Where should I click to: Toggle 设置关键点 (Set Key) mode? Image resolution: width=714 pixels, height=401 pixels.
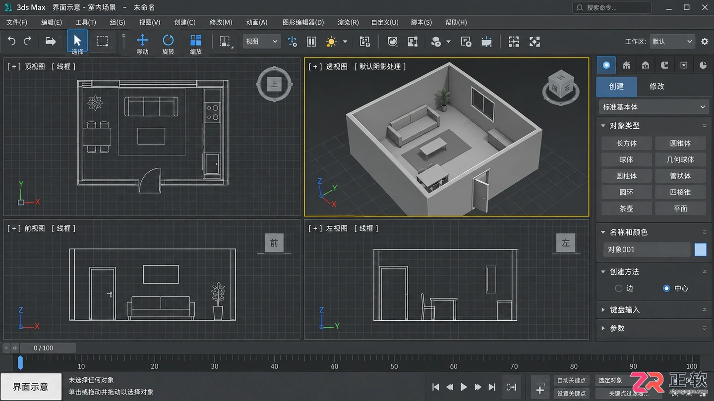coord(572,393)
